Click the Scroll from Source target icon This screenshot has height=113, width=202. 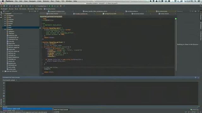tap(30, 11)
